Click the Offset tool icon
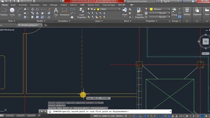Viewport: 210px width, 118px height. [49, 17]
